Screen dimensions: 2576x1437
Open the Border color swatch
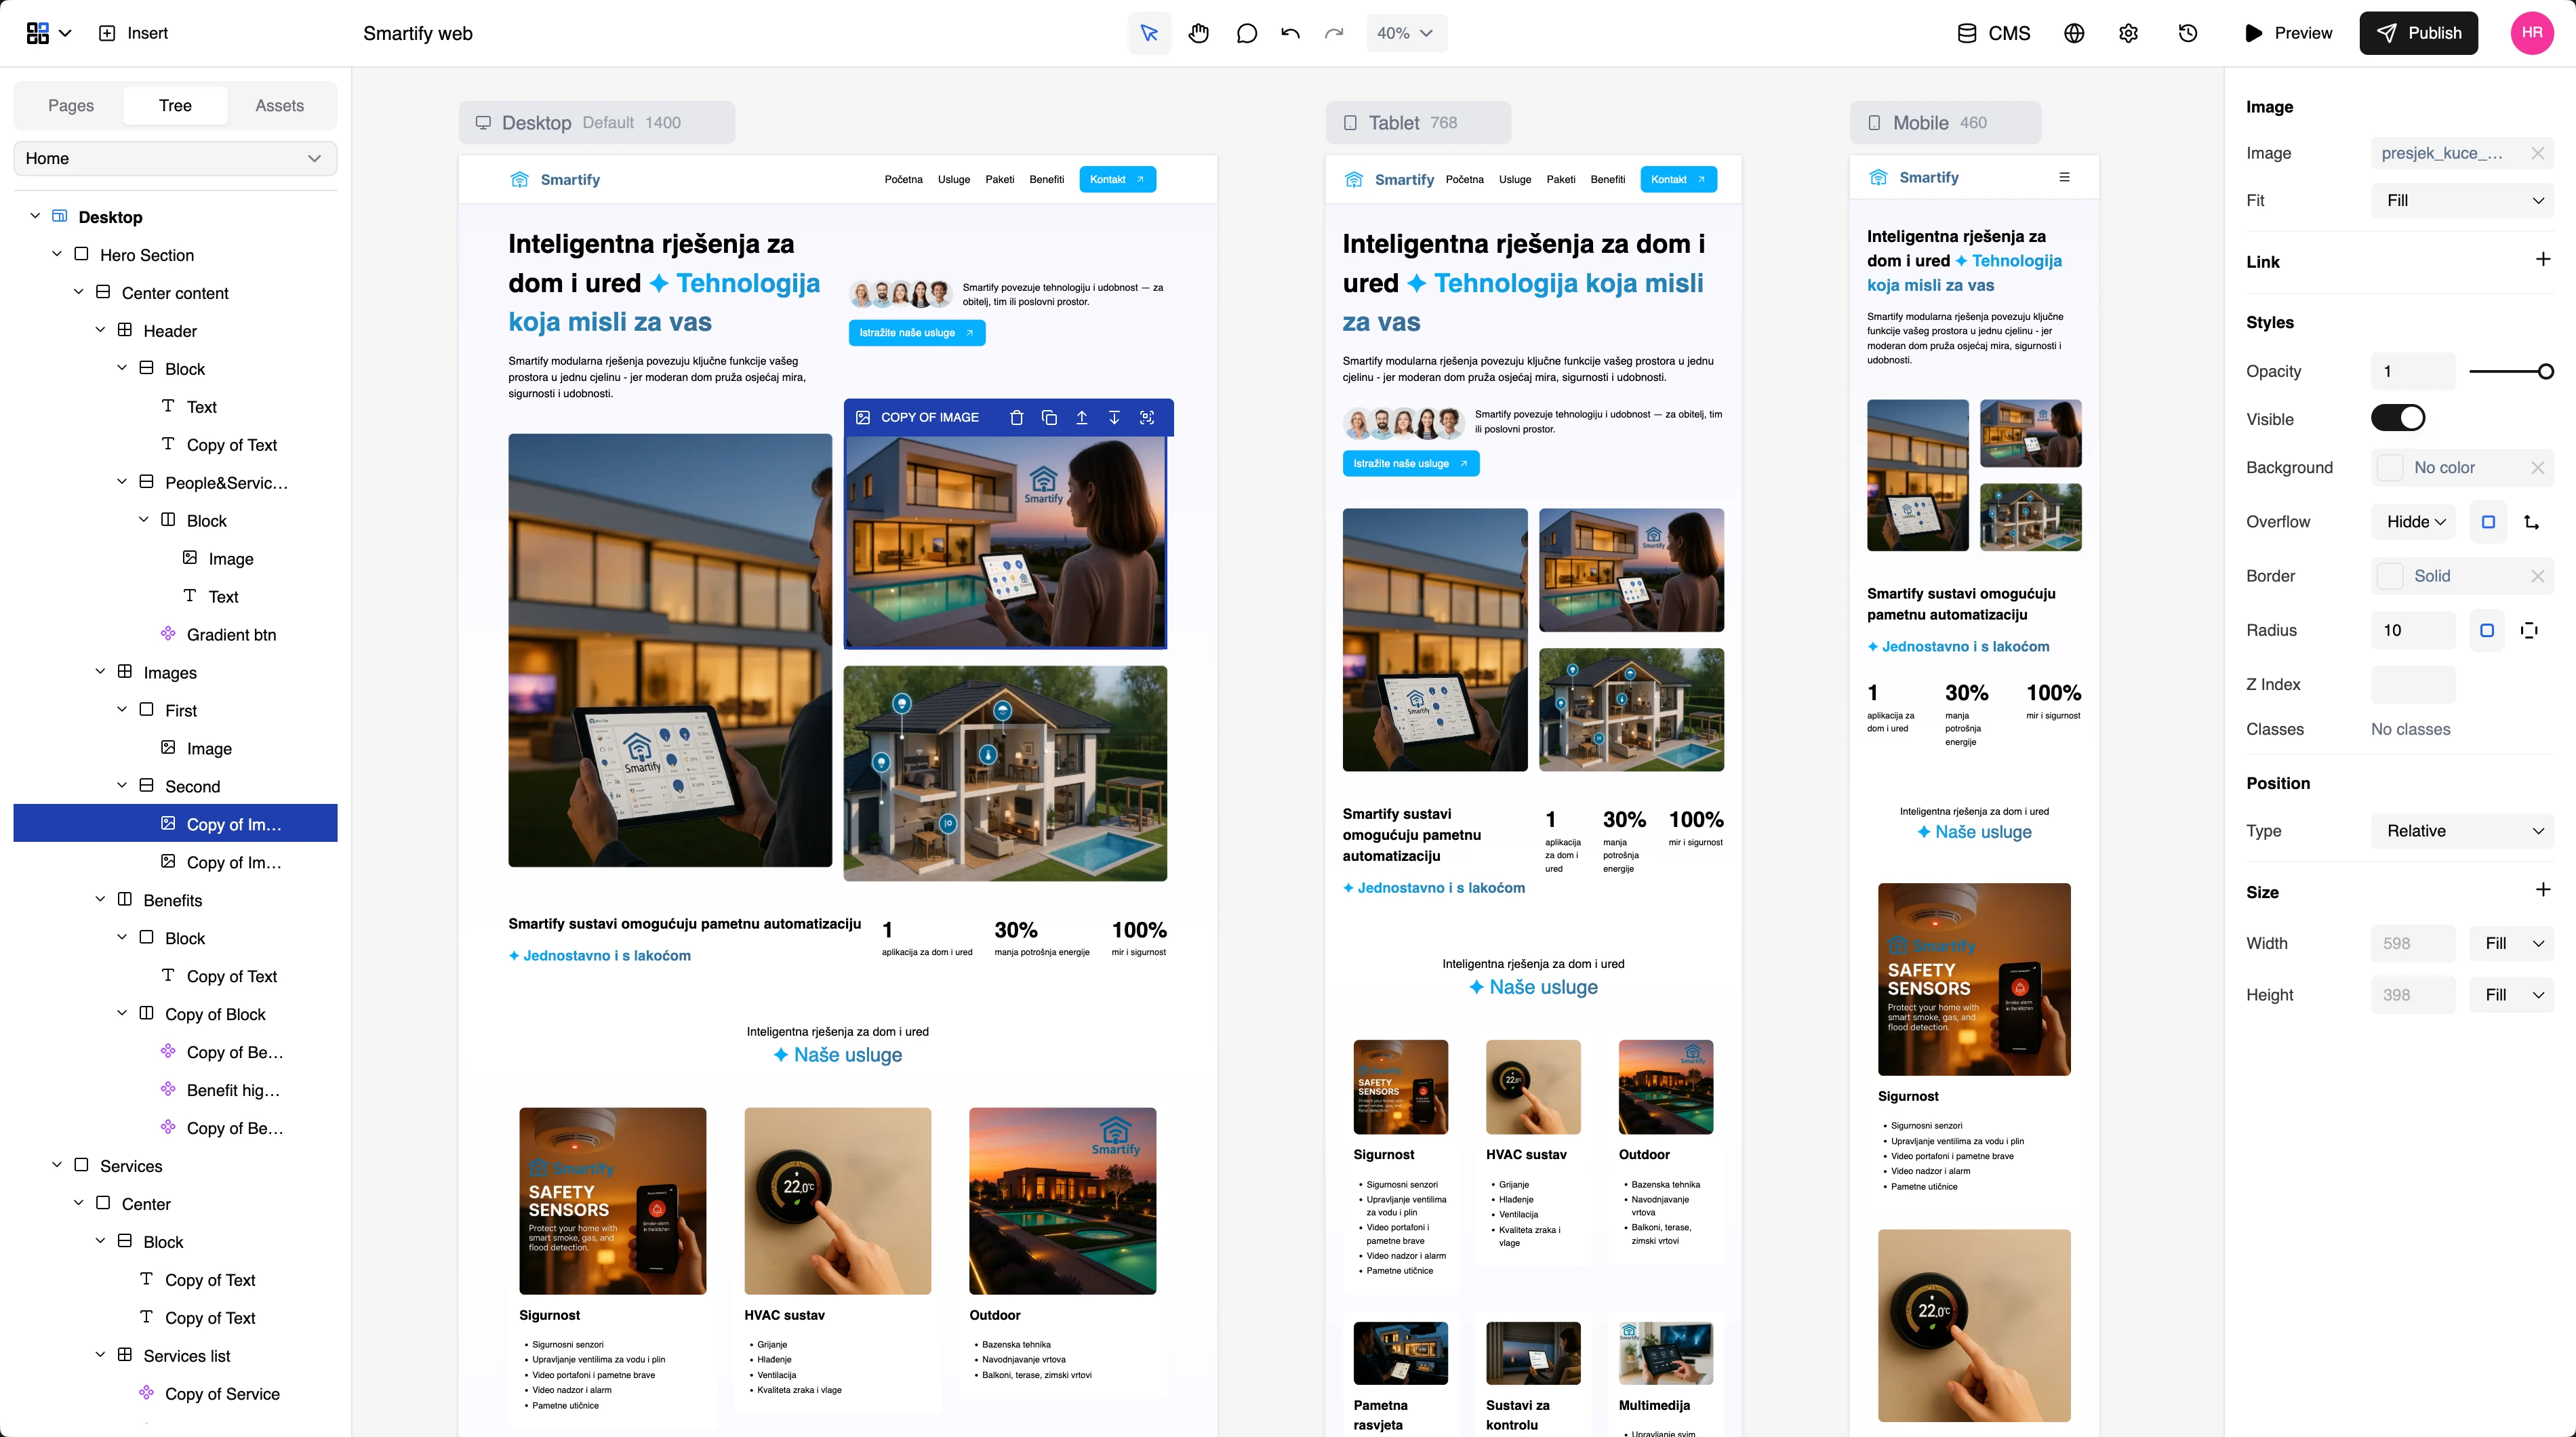(2390, 575)
